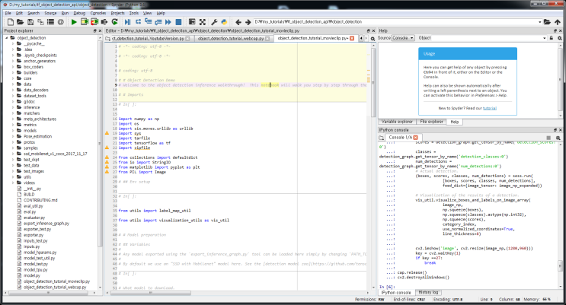Go back with the left arrow icon
Image resolution: width=566 pixels, height=305 pixels.
[x=237, y=22]
